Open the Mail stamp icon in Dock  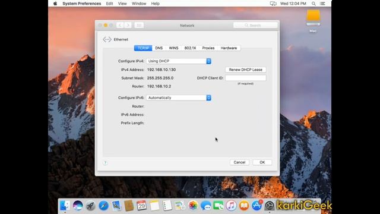[116, 206]
